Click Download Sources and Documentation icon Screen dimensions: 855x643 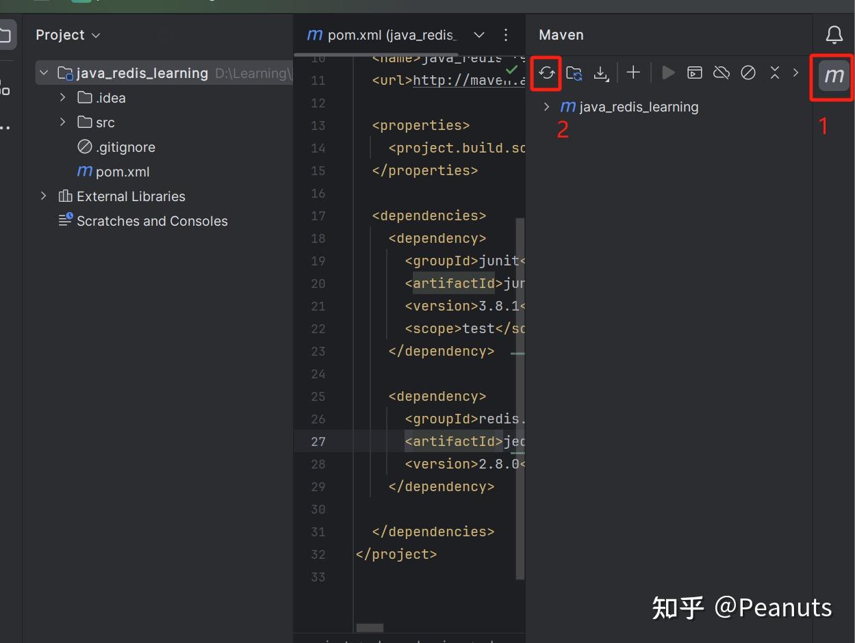click(x=601, y=73)
